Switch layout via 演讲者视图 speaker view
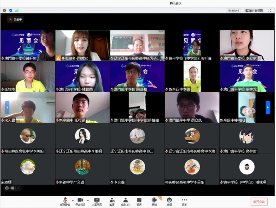The width and height of the screenshot is (276, 208). [254, 11]
